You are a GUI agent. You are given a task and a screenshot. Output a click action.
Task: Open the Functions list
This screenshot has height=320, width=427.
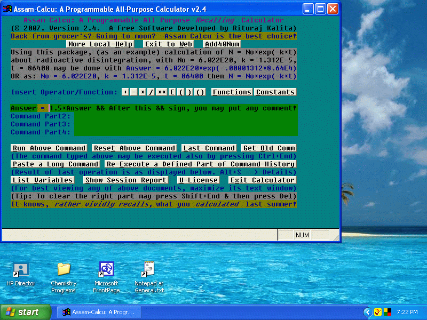[232, 92]
